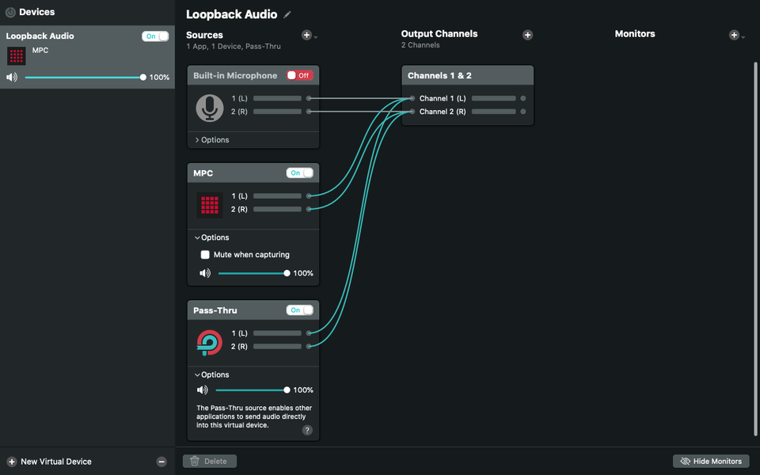Image resolution: width=760 pixels, height=475 pixels.
Task: Enable the Built-in Microphone source
Action: [x=298, y=75]
